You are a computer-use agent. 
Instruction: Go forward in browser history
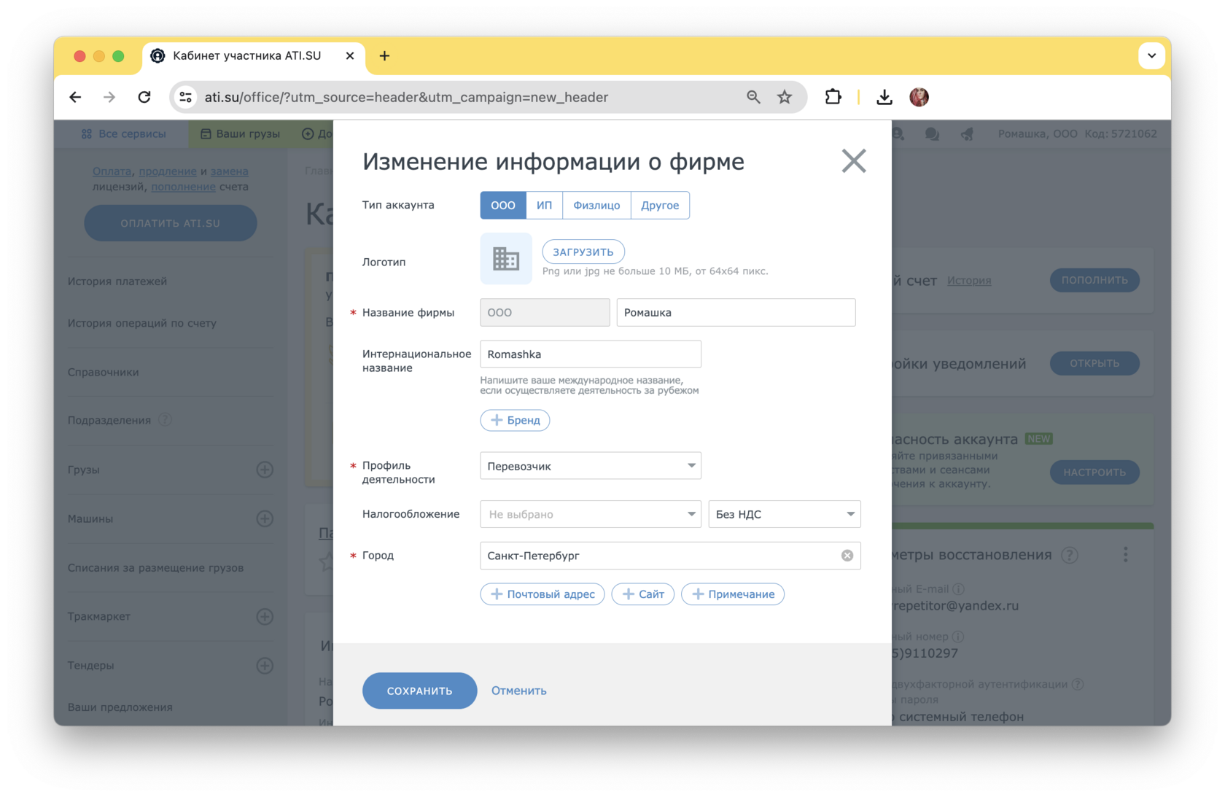(x=109, y=97)
